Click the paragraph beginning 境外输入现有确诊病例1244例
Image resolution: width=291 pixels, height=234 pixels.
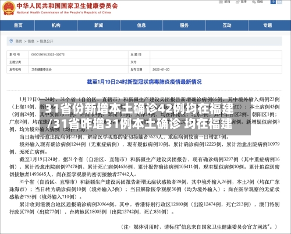click(x=144, y=148)
